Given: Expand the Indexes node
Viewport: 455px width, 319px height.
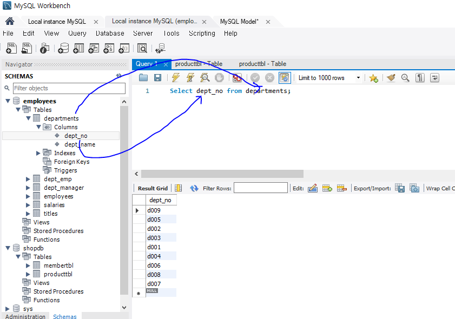Looking at the screenshot, I should tap(38, 153).
